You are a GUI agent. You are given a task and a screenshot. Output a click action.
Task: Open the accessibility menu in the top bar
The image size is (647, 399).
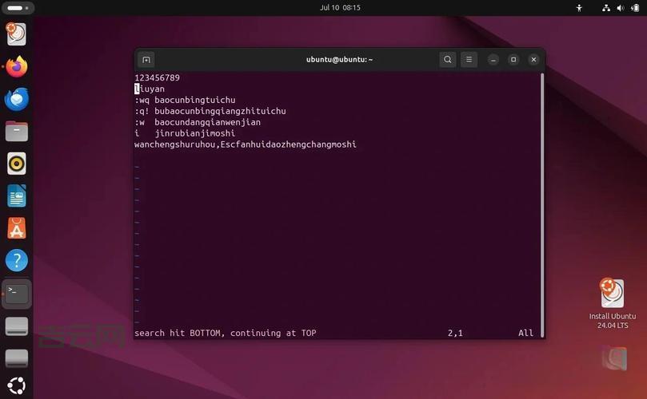click(x=580, y=8)
